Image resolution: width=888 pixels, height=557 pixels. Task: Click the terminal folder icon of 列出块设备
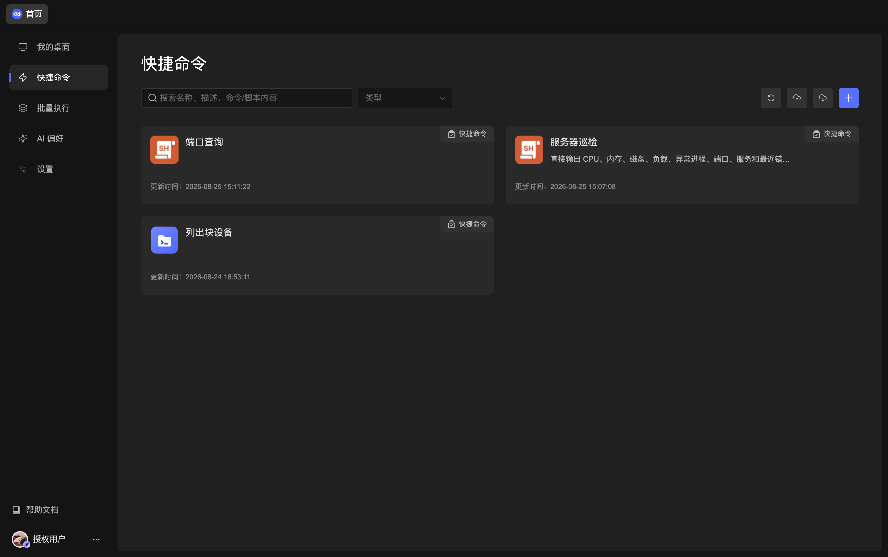164,240
